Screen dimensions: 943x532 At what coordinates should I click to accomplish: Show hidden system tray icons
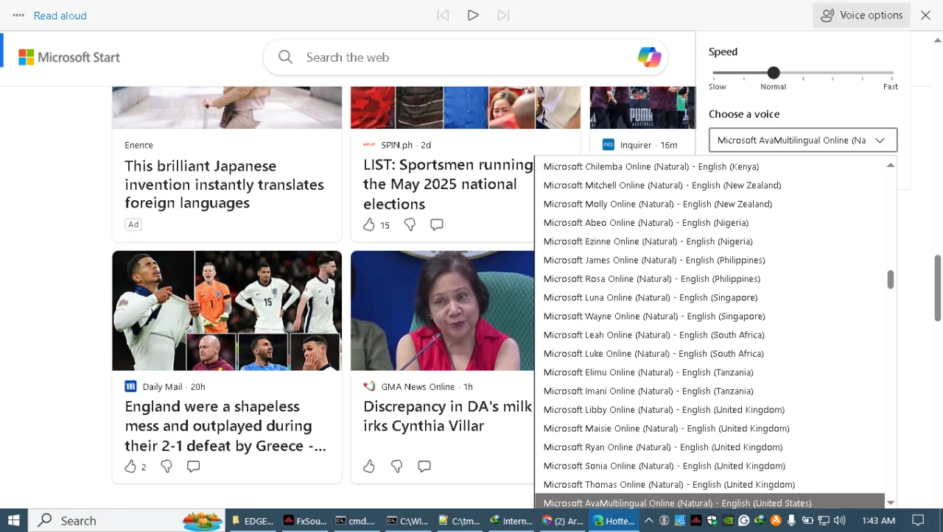(648, 520)
